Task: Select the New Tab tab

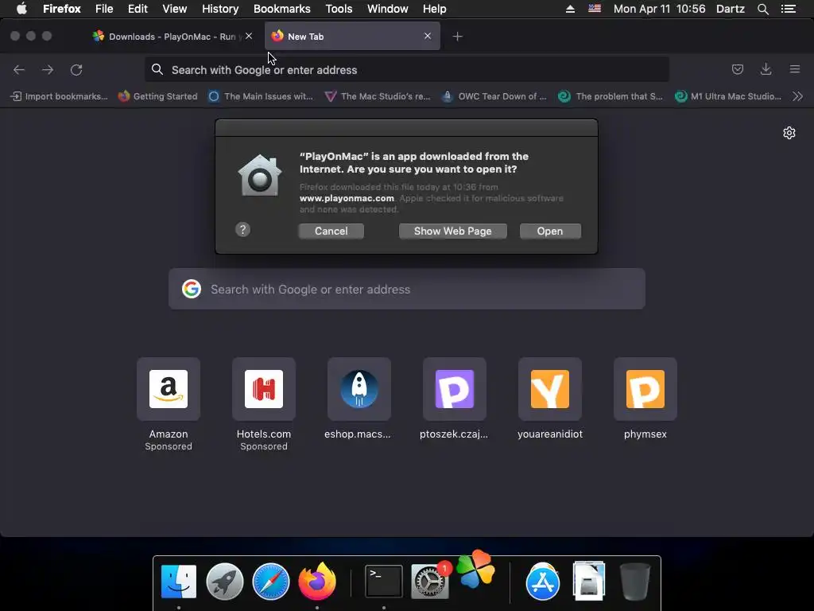Action: pyautogui.click(x=352, y=37)
